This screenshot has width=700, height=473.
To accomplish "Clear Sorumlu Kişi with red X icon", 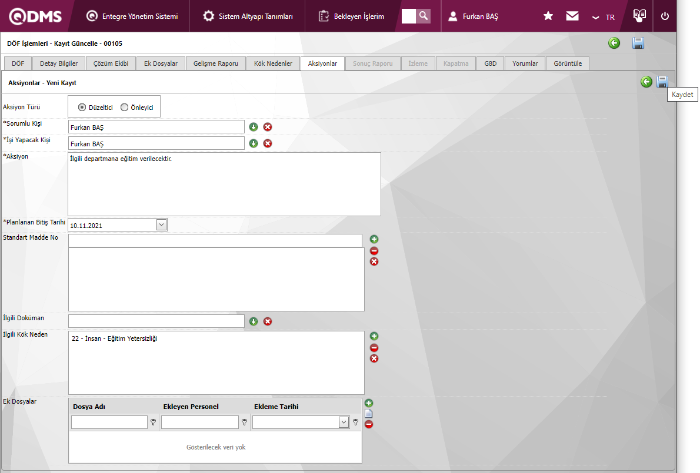I will pyautogui.click(x=268, y=127).
